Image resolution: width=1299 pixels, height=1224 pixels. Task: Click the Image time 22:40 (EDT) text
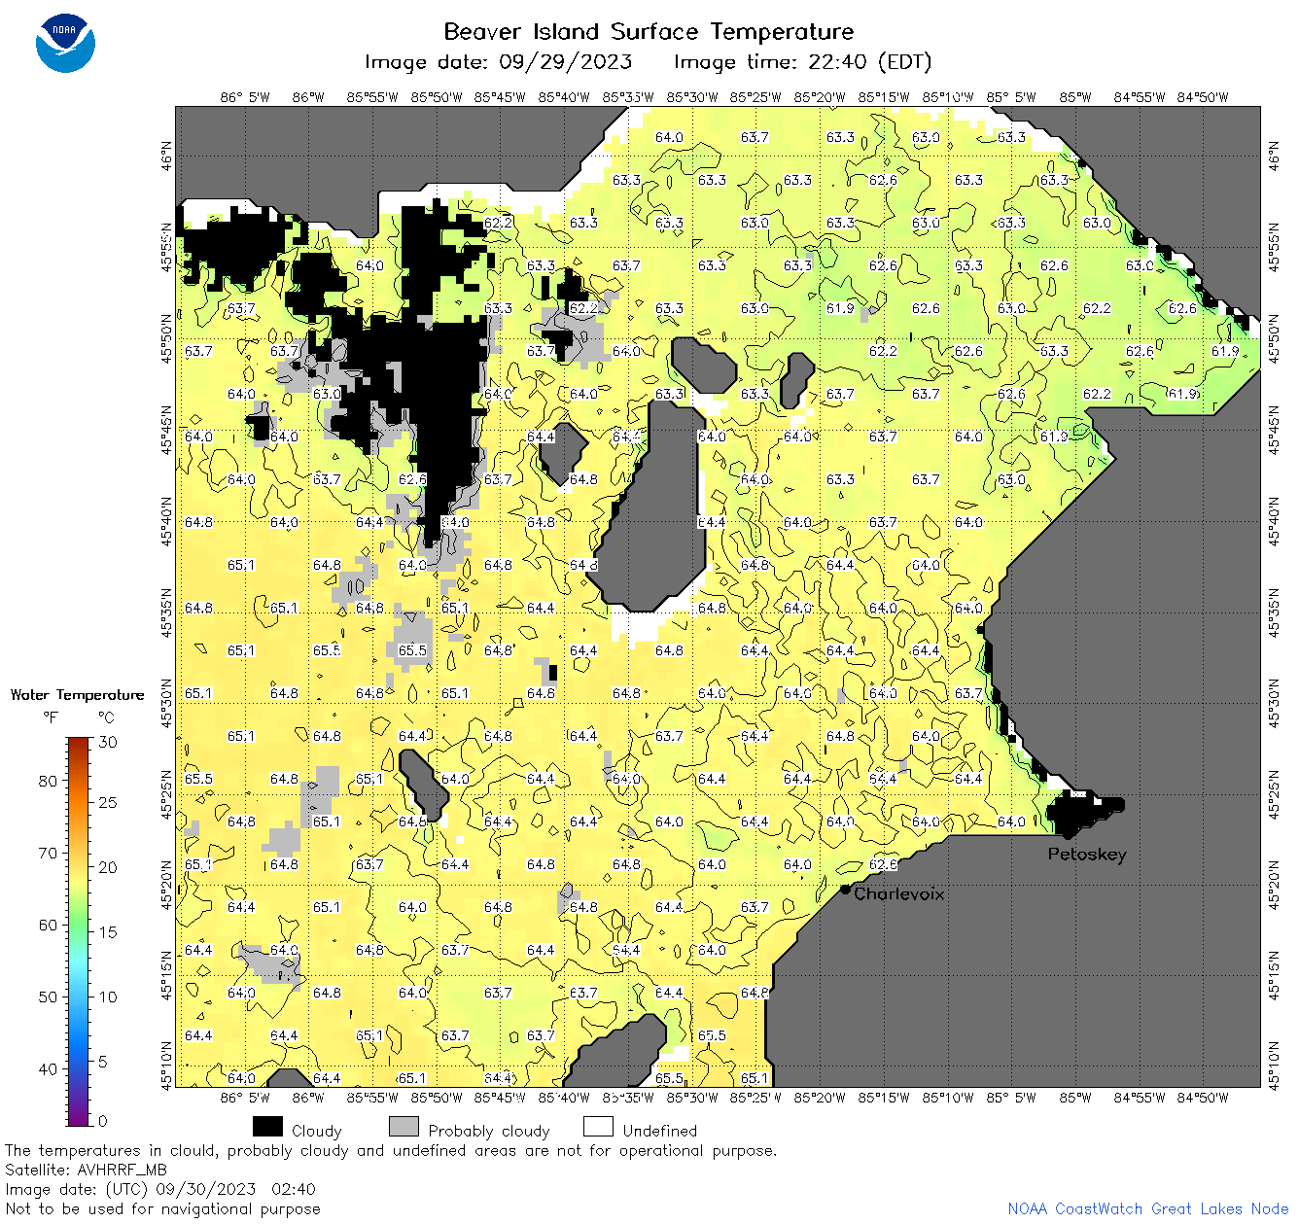pyautogui.click(x=803, y=62)
